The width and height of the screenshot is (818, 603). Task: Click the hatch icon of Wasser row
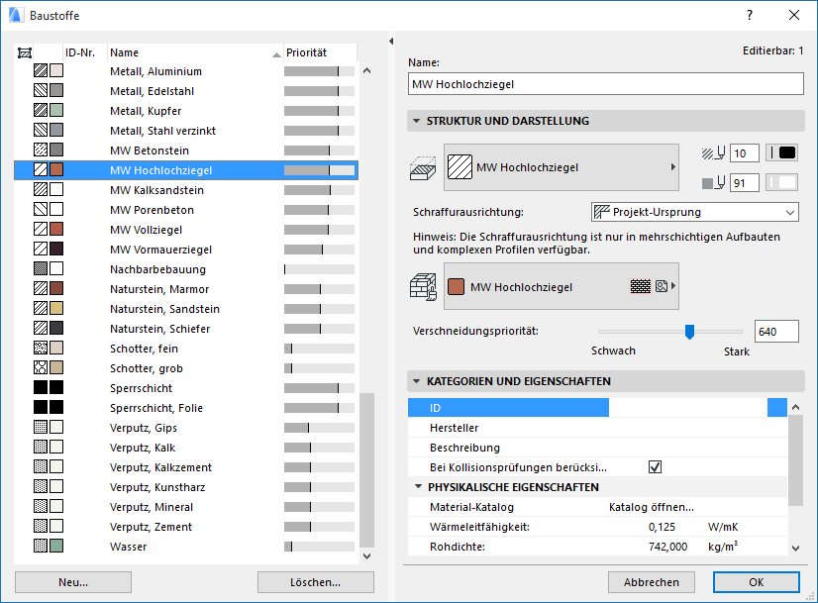(x=41, y=547)
